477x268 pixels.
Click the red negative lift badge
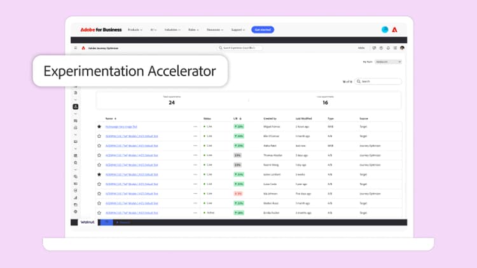238,194
